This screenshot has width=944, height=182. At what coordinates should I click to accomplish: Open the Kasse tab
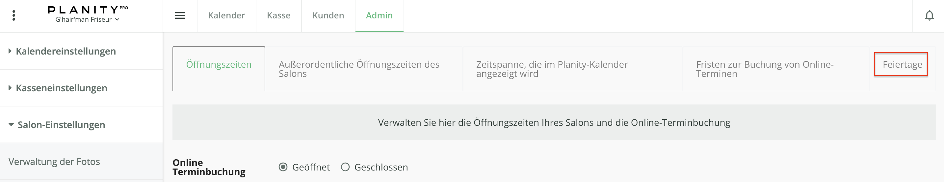pyautogui.click(x=278, y=15)
